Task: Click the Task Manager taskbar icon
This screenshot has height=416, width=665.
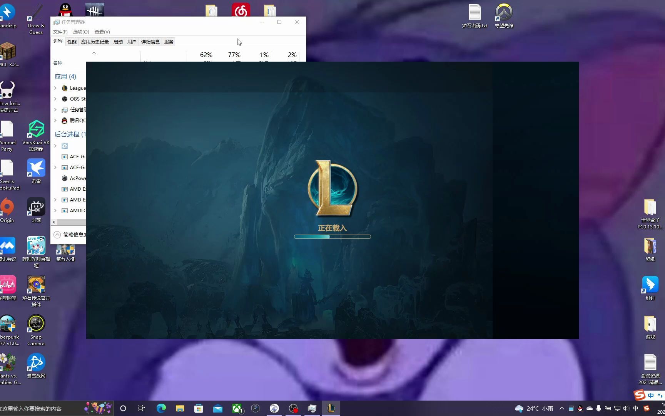Action: click(x=312, y=408)
